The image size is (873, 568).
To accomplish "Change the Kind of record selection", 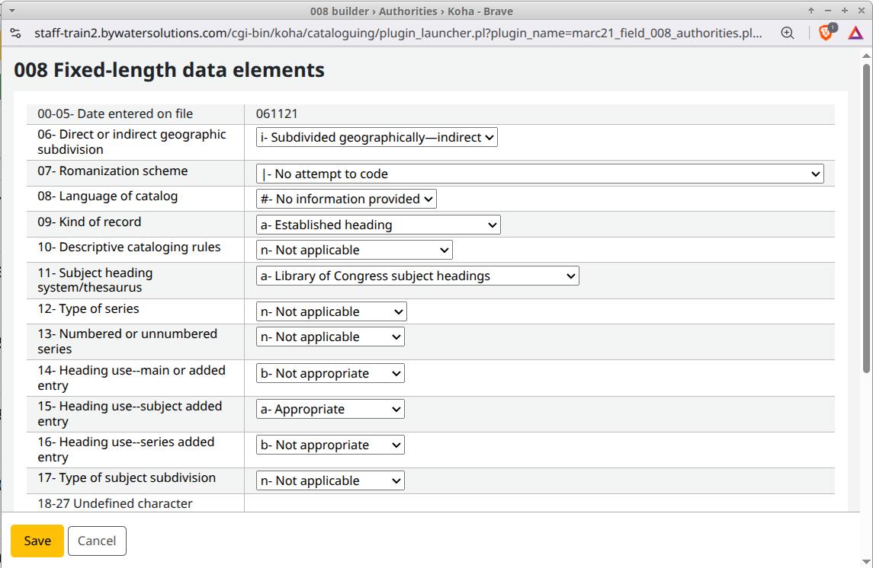I will [378, 225].
